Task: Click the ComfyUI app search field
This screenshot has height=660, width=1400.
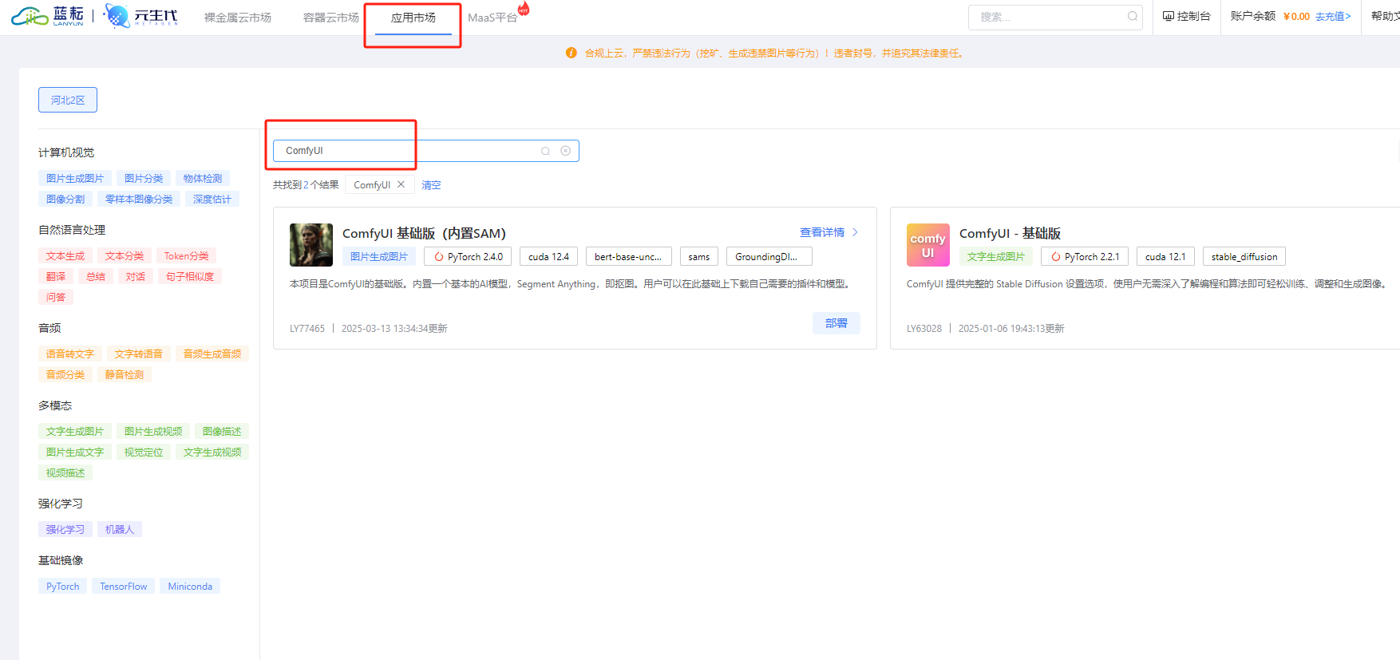Action: tap(425, 151)
